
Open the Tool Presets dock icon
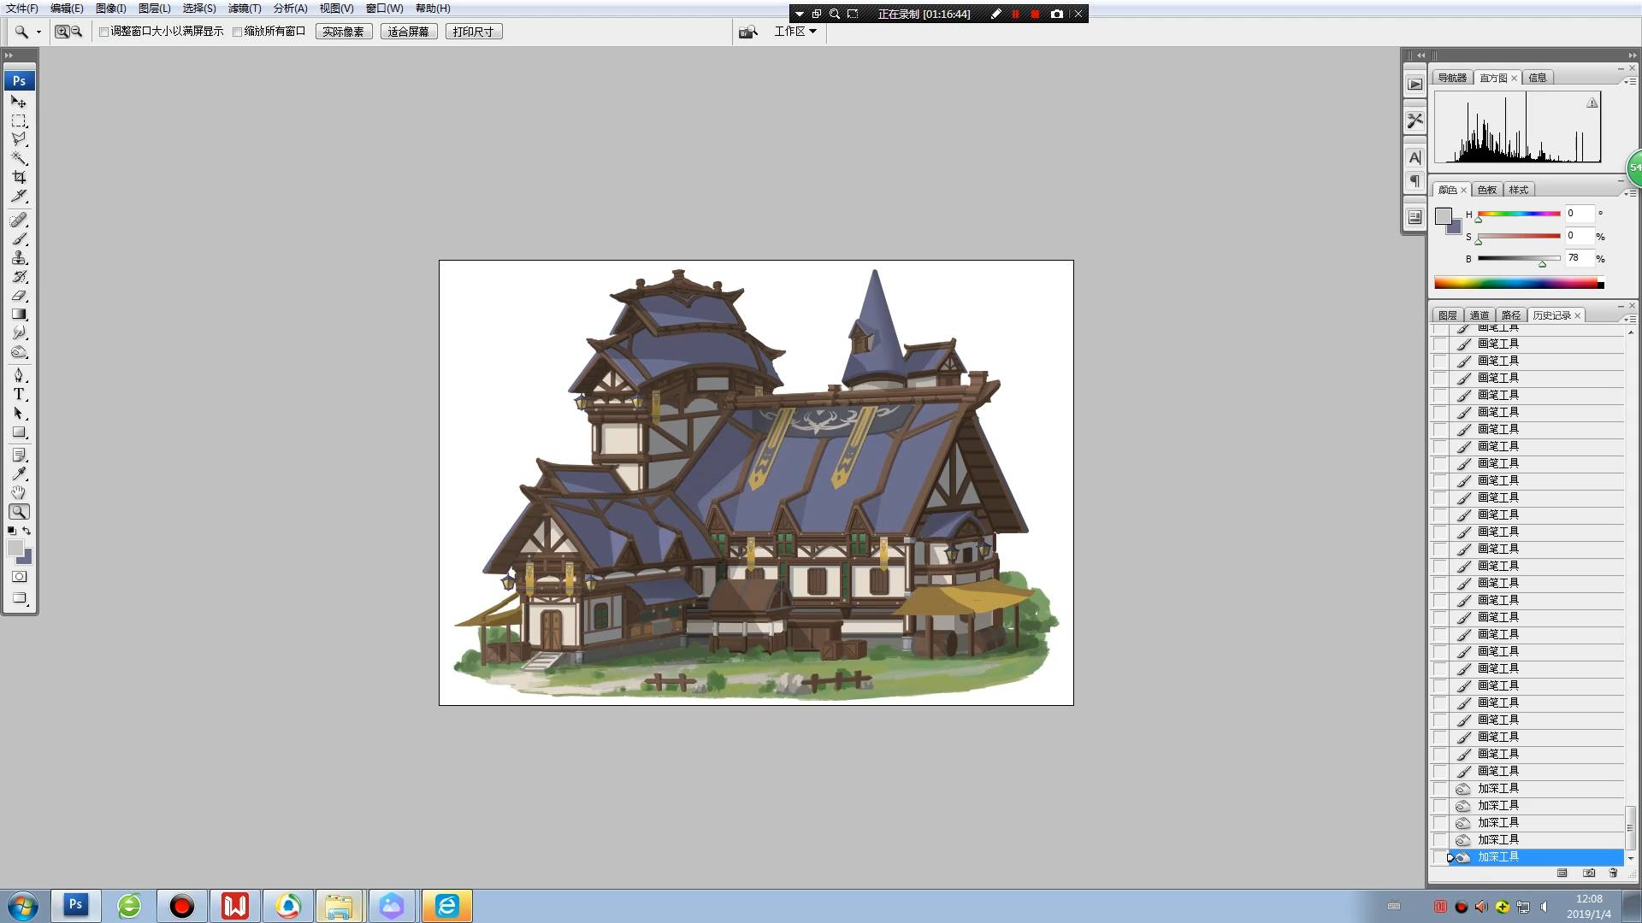(x=1415, y=121)
